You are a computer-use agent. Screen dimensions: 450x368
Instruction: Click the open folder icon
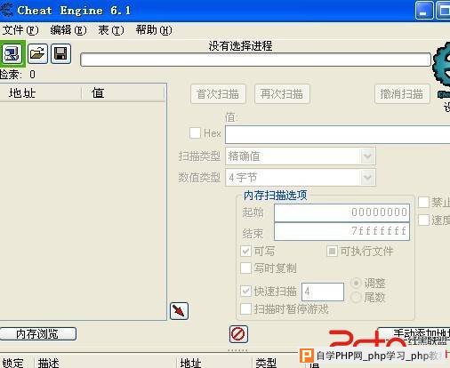pos(37,54)
